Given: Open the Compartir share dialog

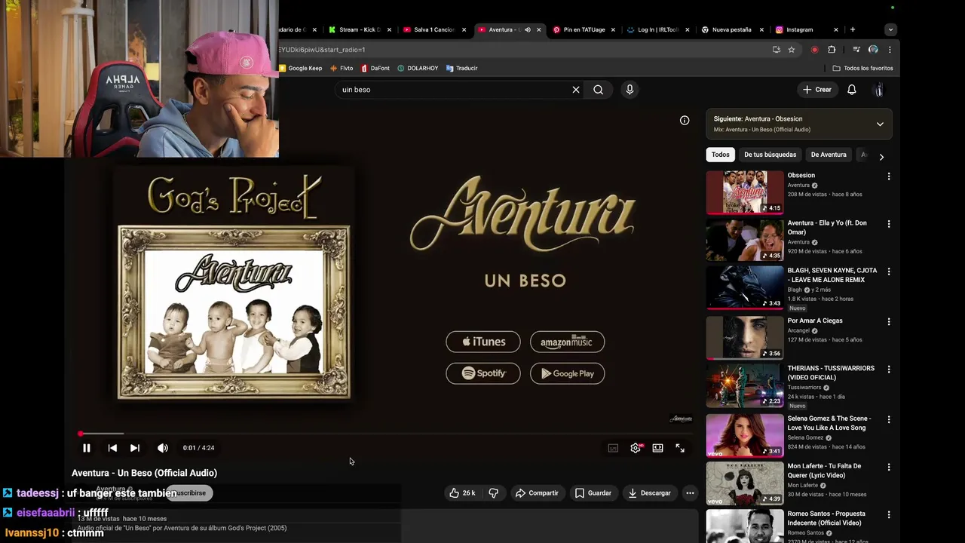Looking at the screenshot, I should (537, 493).
